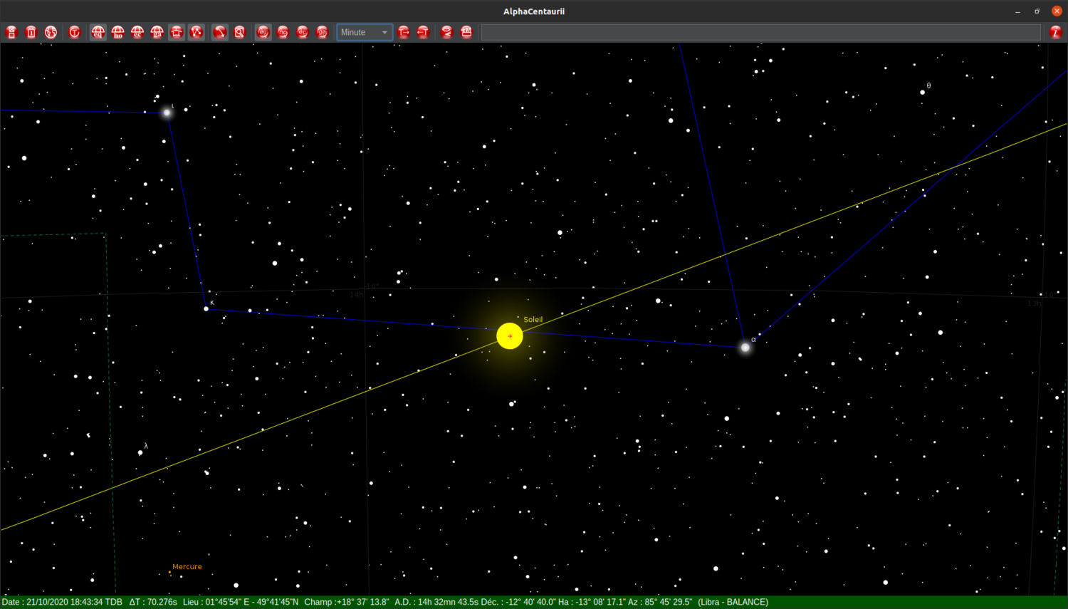Switch to alt-azimuth coordinate display

tap(283, 31)
